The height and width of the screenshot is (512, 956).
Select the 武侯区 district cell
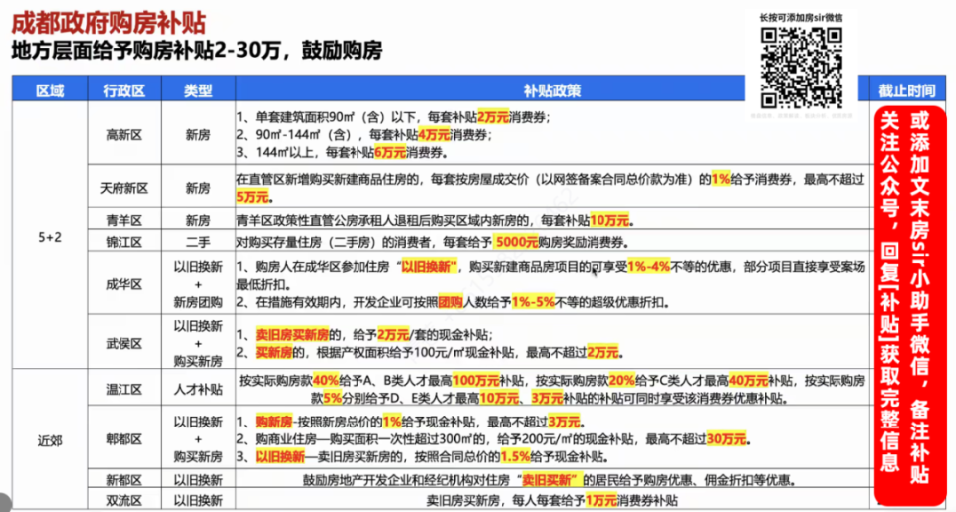pos(124,343)
